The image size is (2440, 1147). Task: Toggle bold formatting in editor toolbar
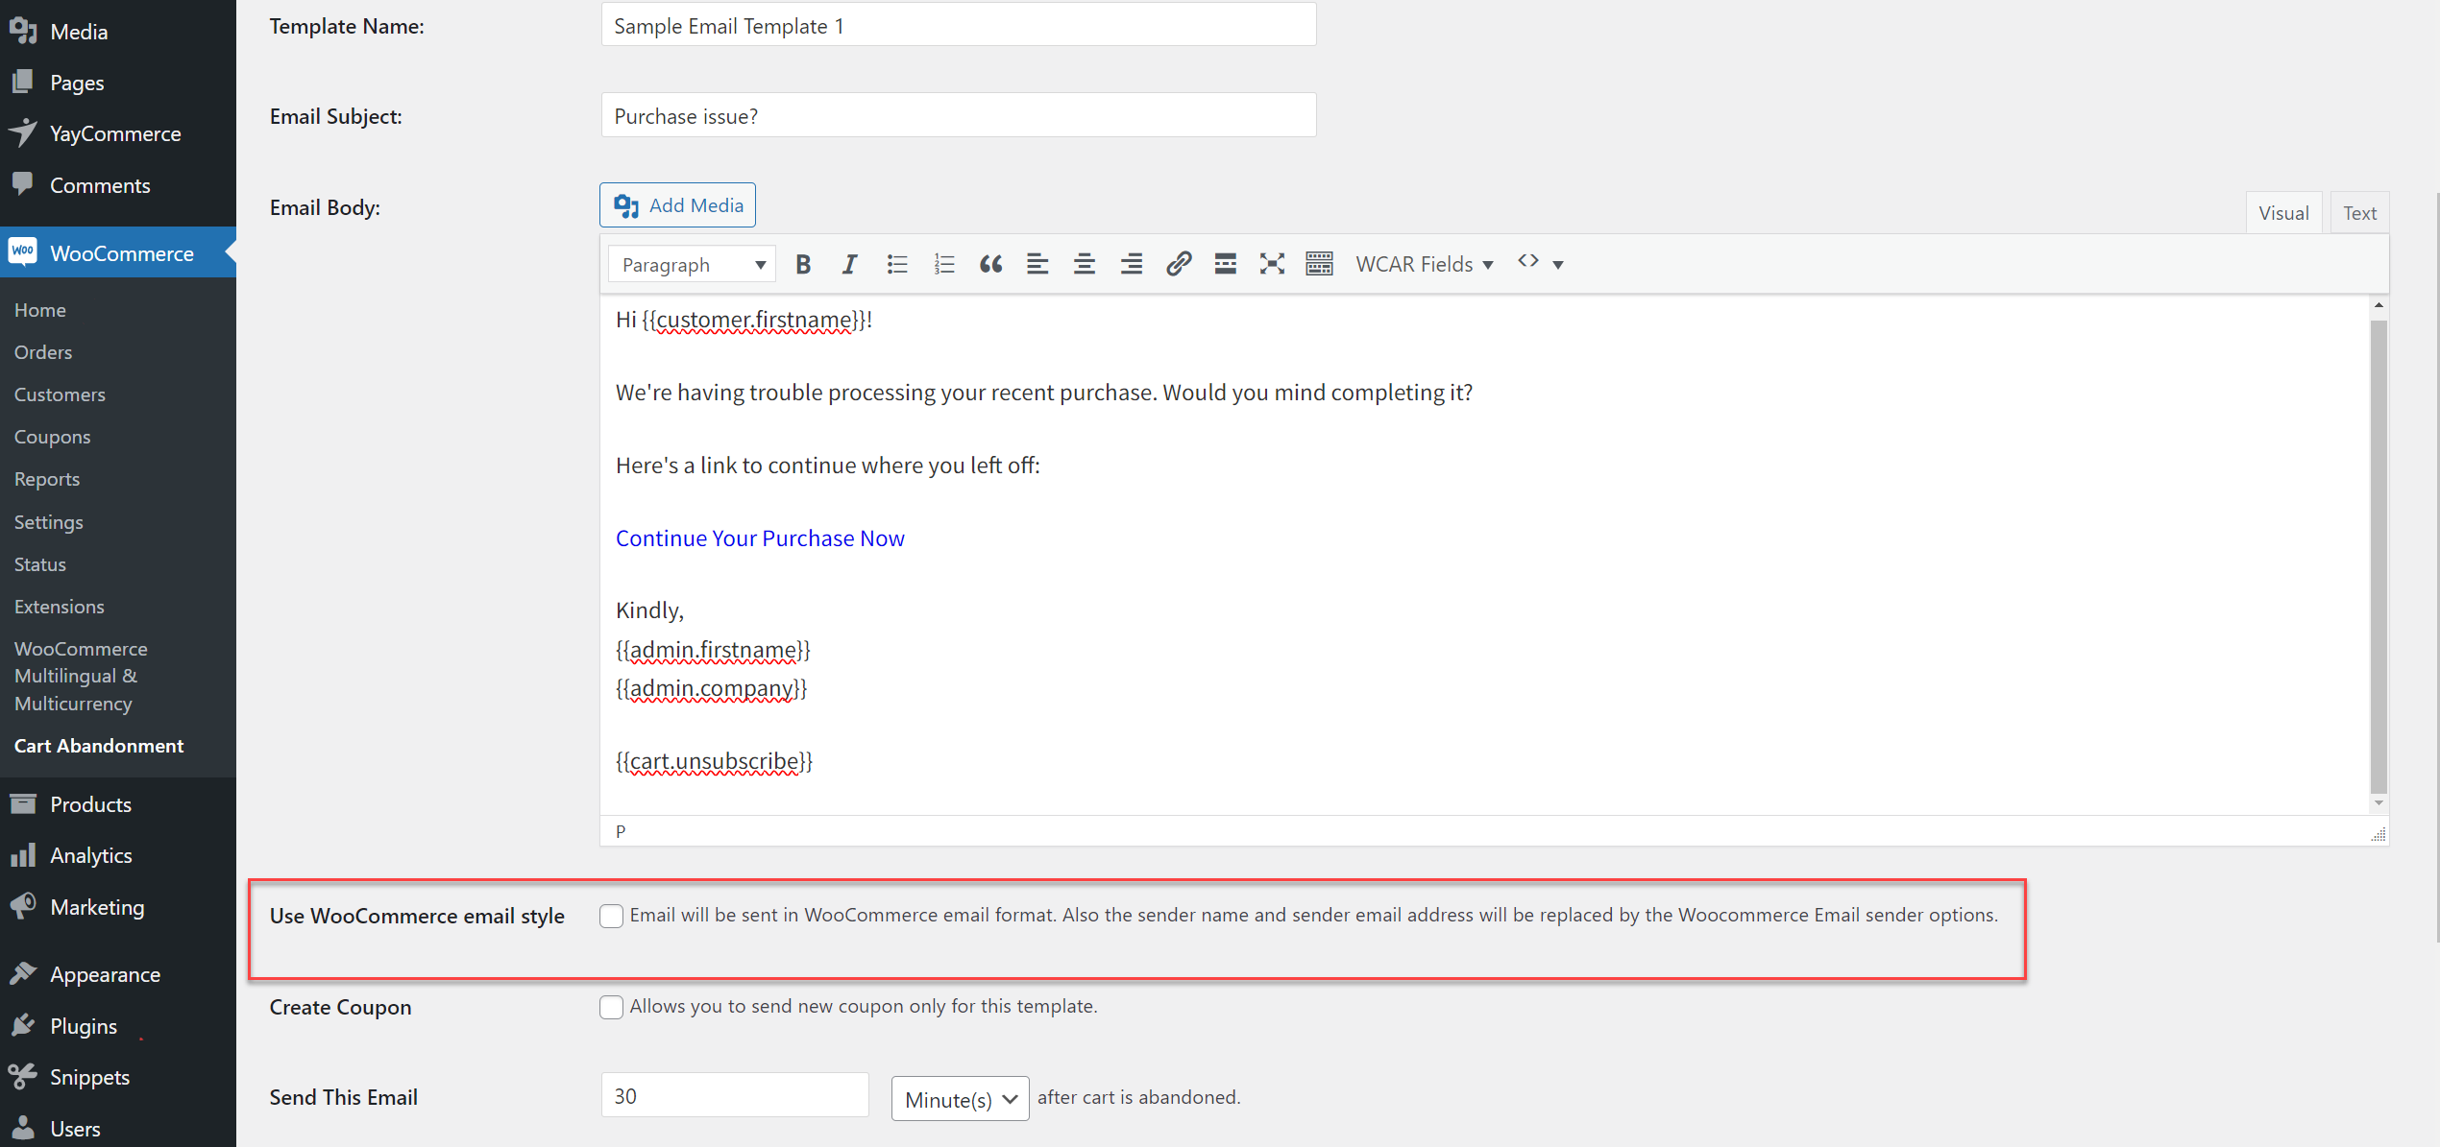click(803, 264)
